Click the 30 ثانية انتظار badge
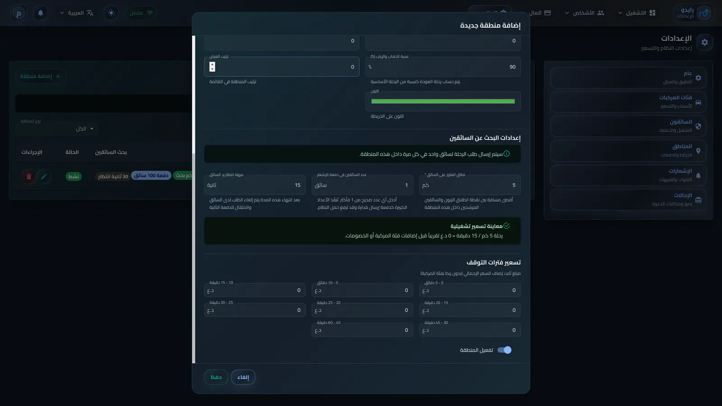722x406 pixels. tap(113, 176)
